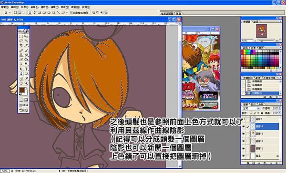
Task: Select the Pen tool in toolbox
Action: [21, 74]
